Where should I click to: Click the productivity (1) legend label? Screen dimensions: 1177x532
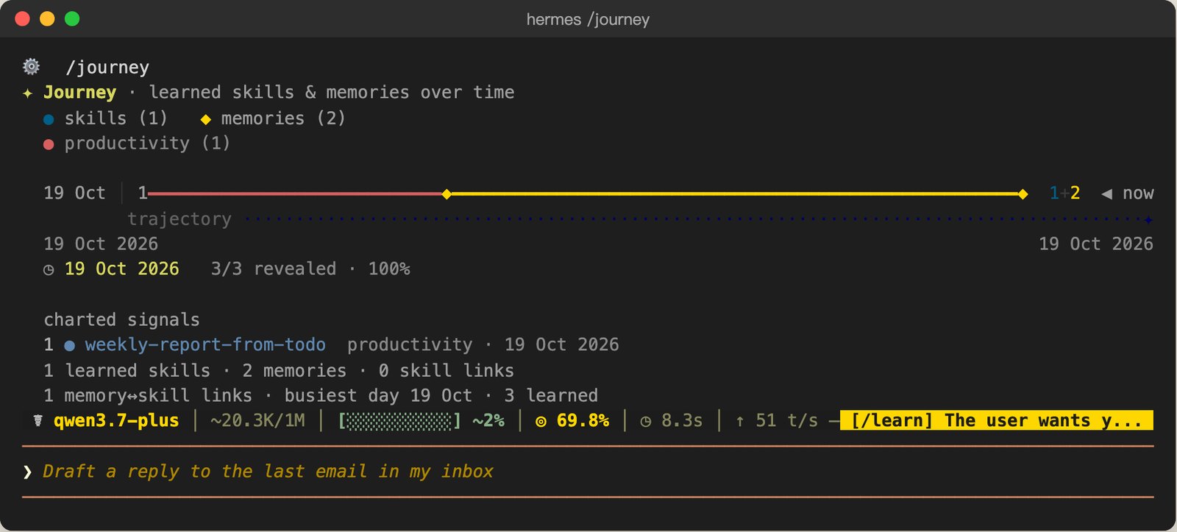pos(147,143)
